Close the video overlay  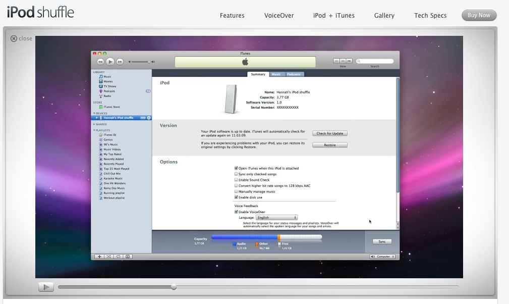point(21,39)
